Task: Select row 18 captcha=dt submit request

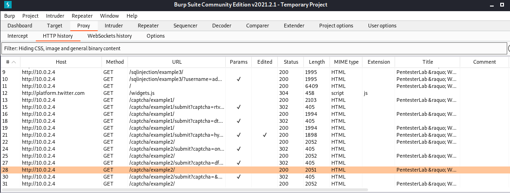Action: point(255,121)
